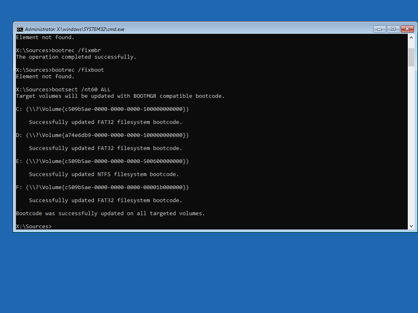
Task: Click the 'bootrec /fixmbr' command line
Action: (58, 50)
